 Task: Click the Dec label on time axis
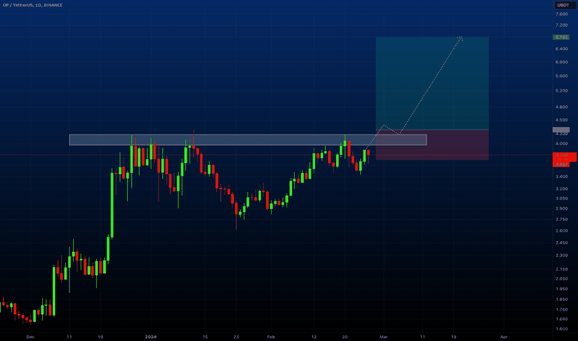(x=30, y=337)
